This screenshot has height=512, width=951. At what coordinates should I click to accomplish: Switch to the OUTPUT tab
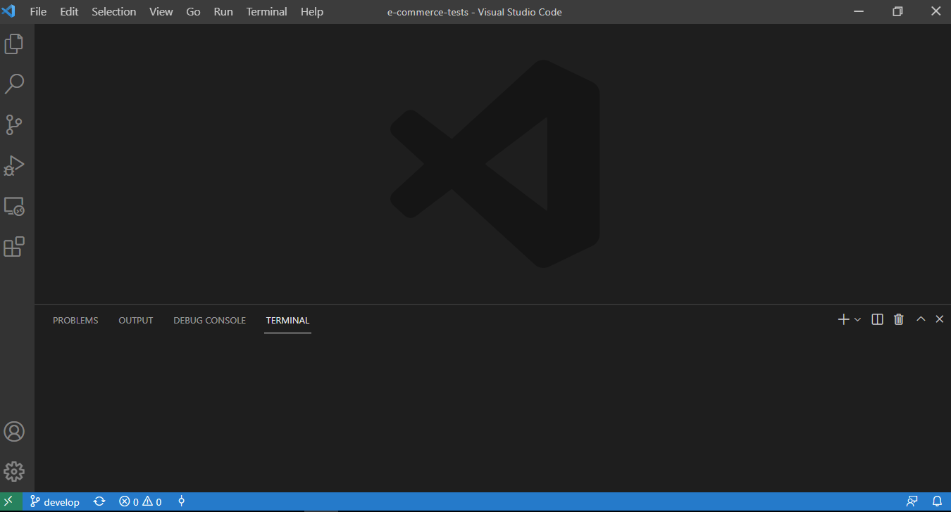(x=136, y=321)
